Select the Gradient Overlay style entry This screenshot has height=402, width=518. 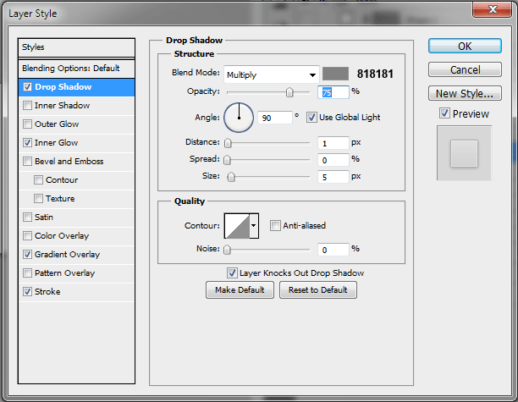click(67, 255)
